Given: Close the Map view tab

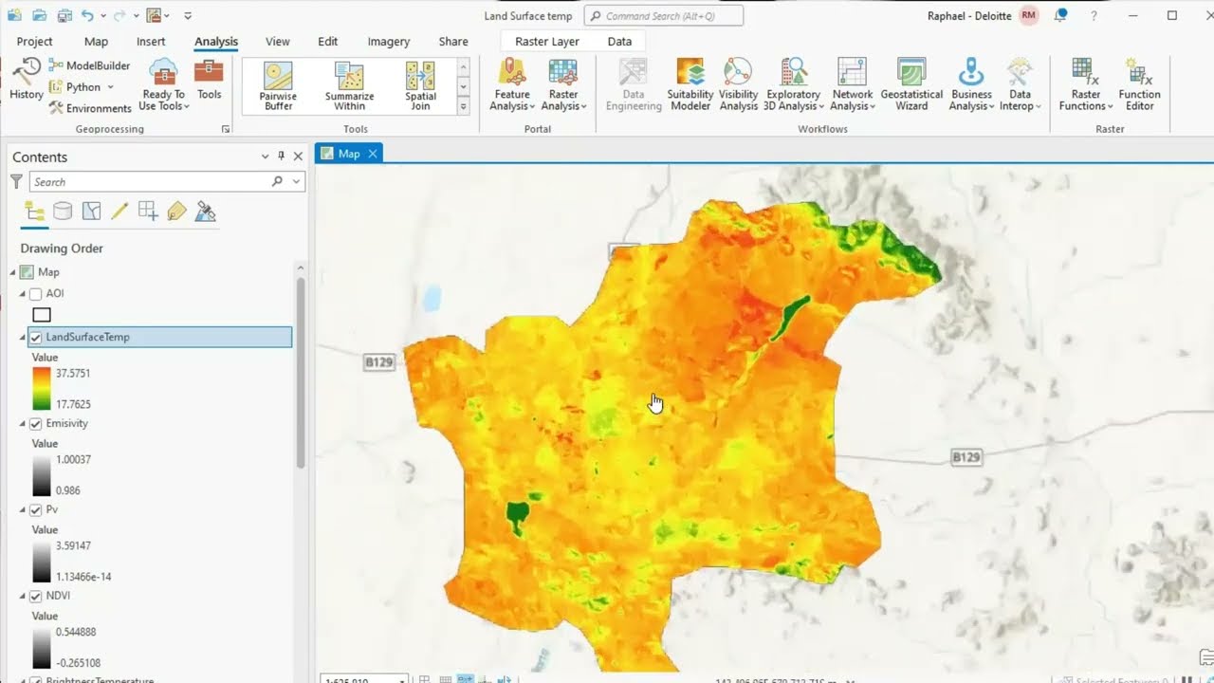Looking at the screenshot, I should click(373, 154).
